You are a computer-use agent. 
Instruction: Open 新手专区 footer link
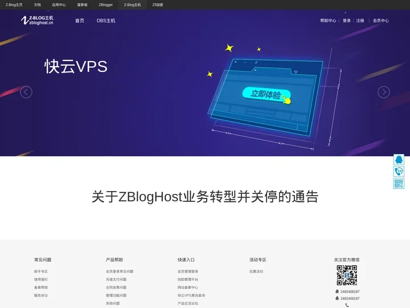click(x=41, y=271)
